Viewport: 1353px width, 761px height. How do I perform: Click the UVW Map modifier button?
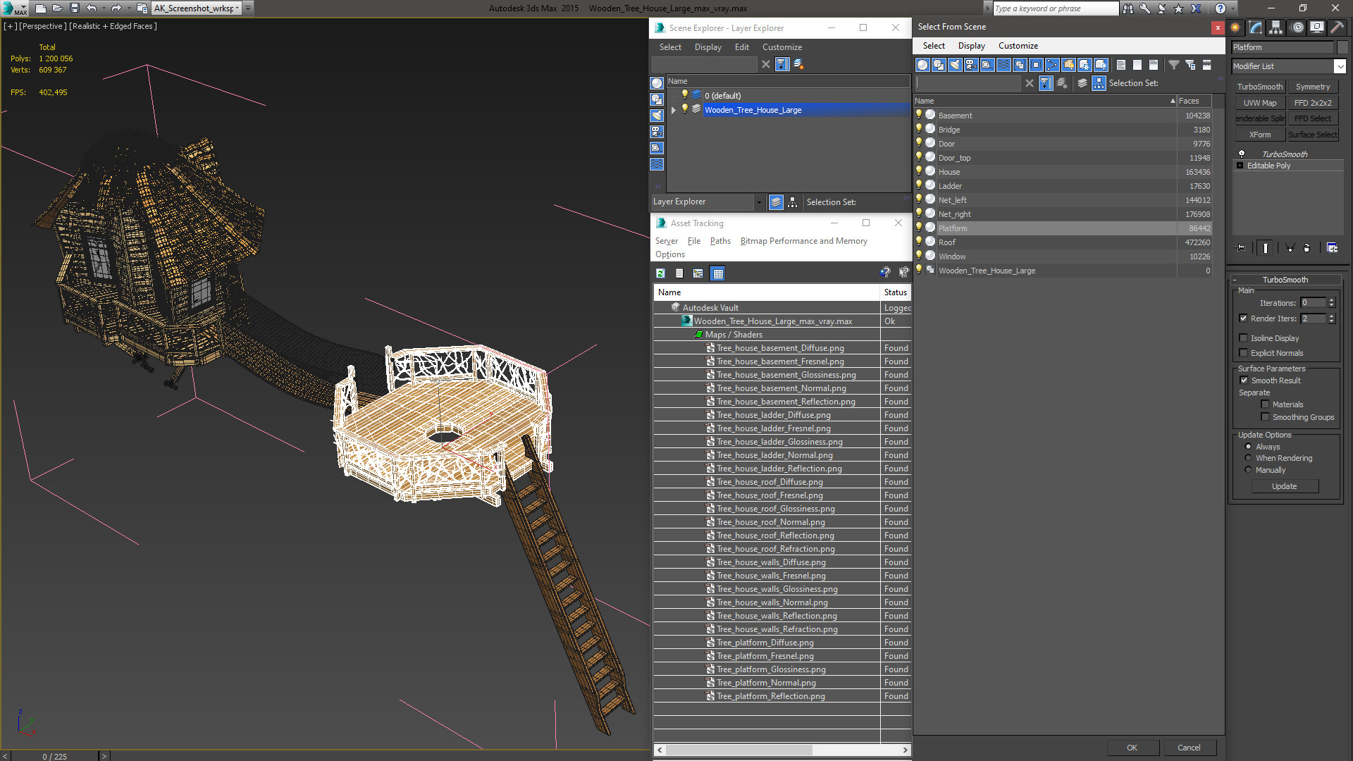[x=1260, y=102]
